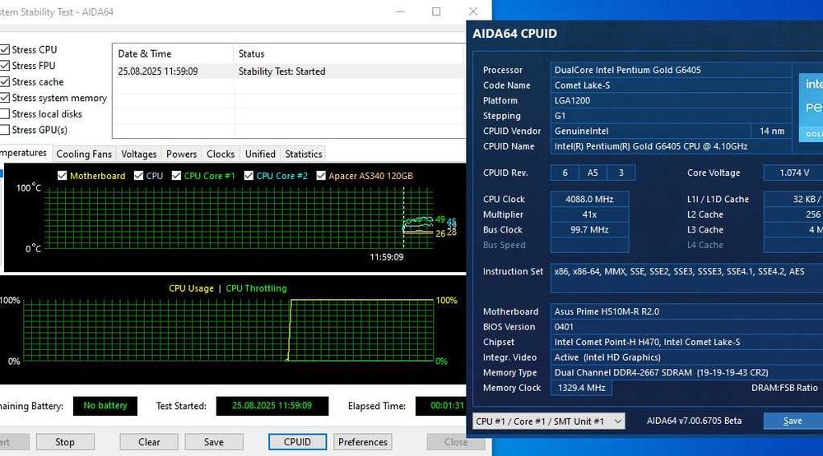The image size is (823, 456).
Task: Maximize the System Stability Test window
Action: pos(436,12)
